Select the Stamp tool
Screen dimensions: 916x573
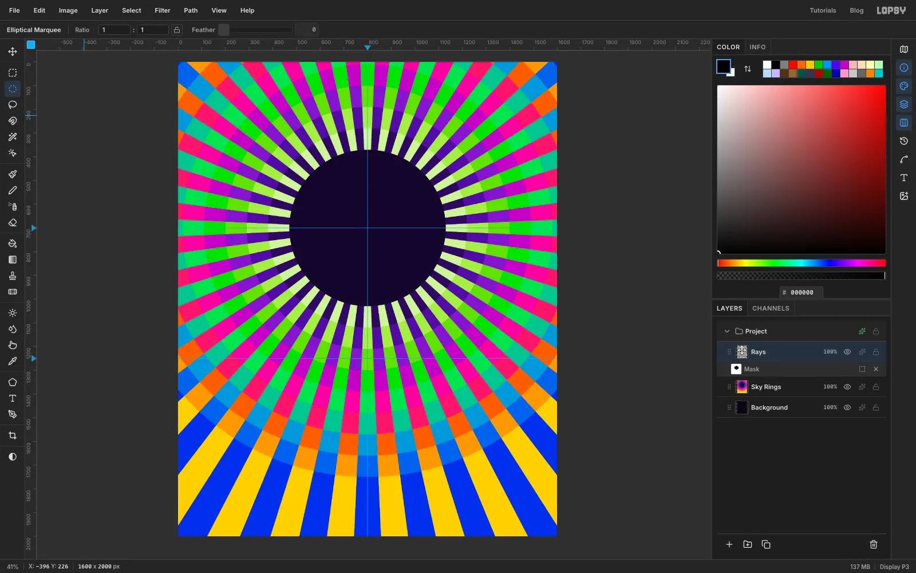pos(13,276)
